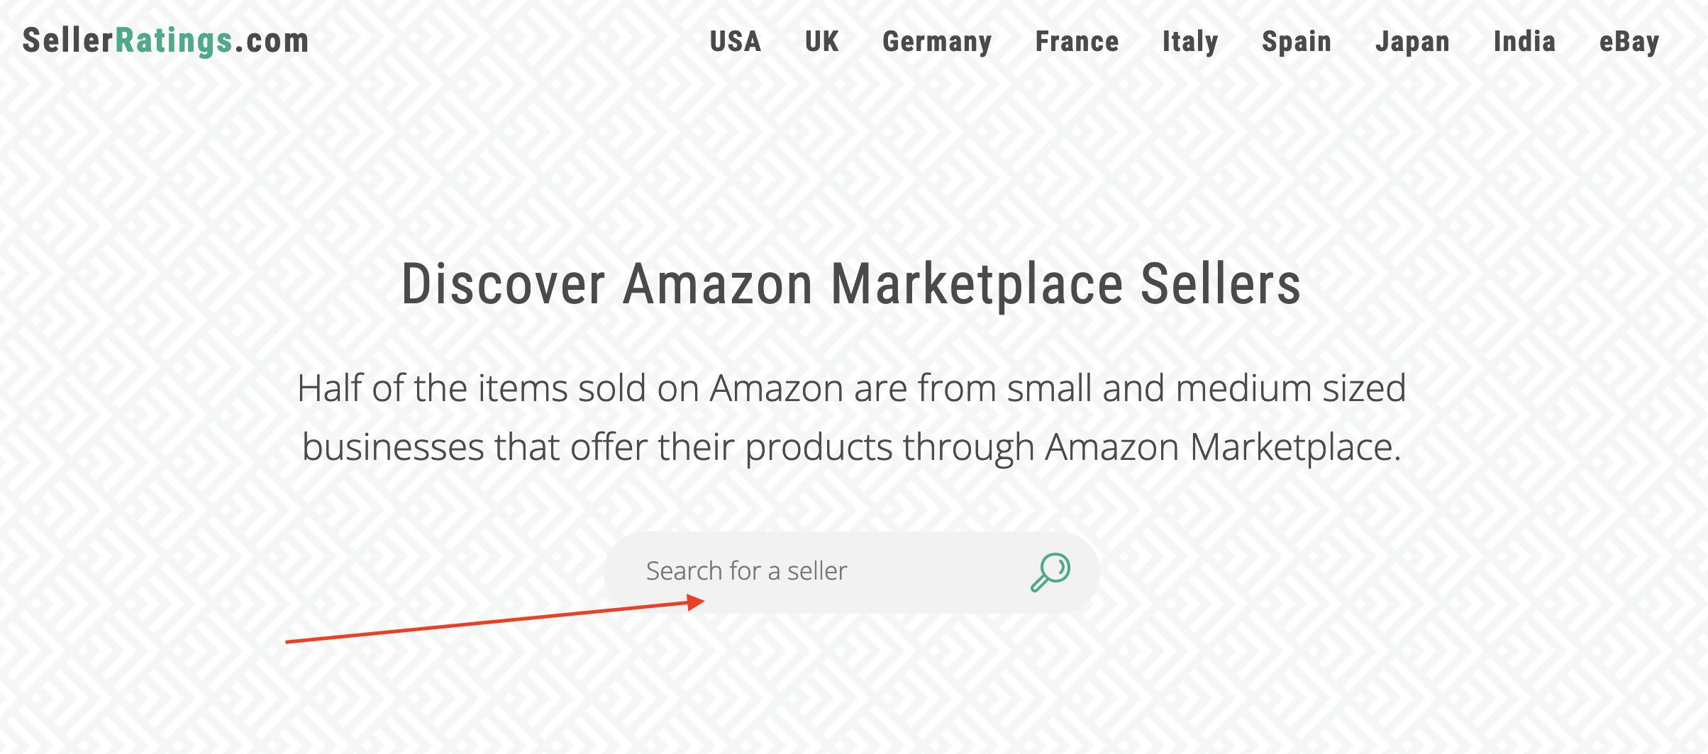Screen dimensions: 1708x754
Task: Click the "Half of the items sold" text line
Action: pyautogui.click(x=851, y=388)
